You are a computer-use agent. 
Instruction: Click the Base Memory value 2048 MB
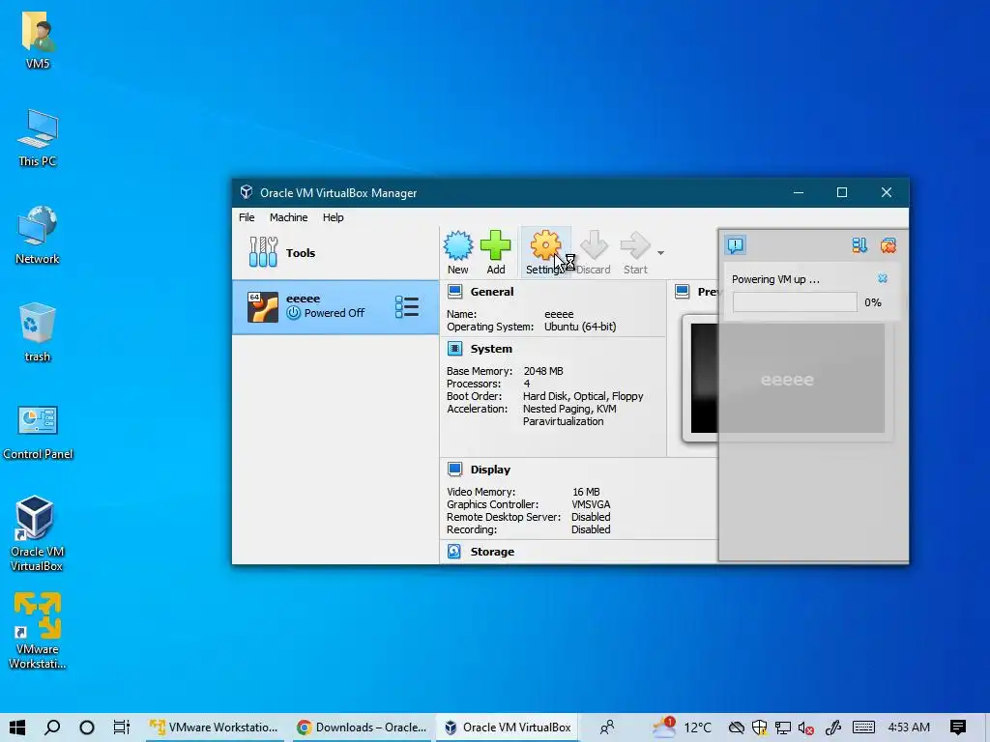tap(543, 371)
